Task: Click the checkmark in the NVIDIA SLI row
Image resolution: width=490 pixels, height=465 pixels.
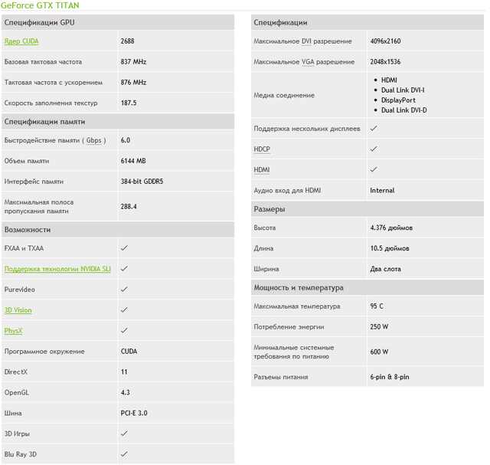Action: pos(124,269)
